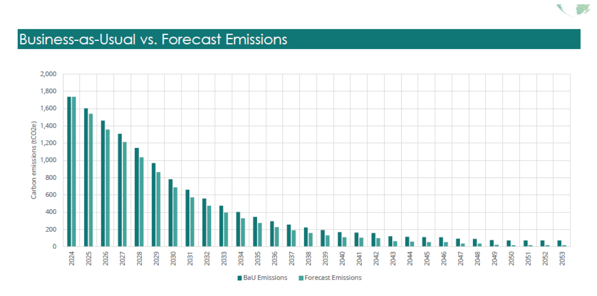This screenshot has height=296, width=597.
Task: Click the 2024 x-axis year label
Action: click(x=72, y=259)
